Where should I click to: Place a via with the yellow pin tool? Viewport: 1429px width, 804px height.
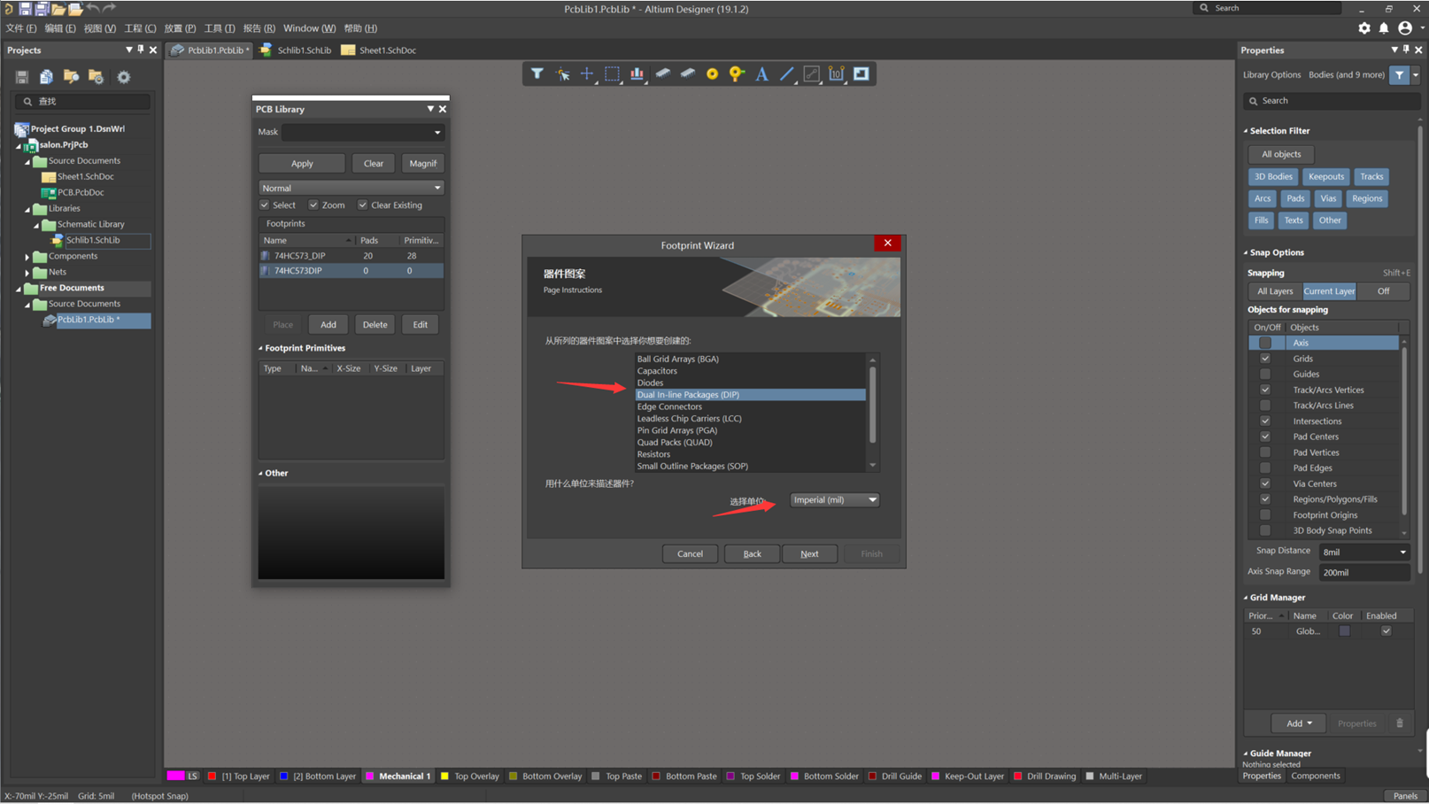pyautogui.click(x=737, y=74)
